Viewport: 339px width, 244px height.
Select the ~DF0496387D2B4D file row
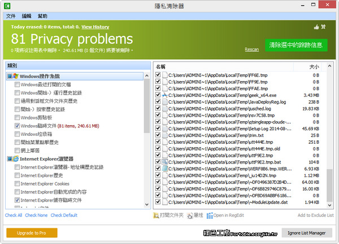(238, 182)
